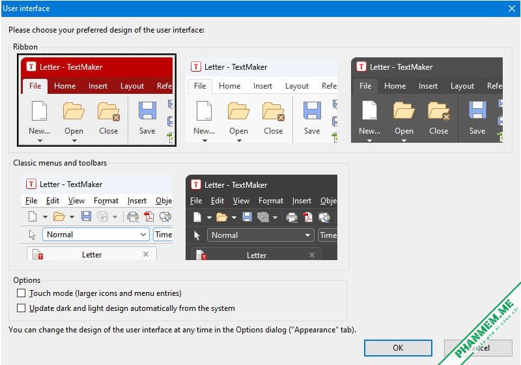Select dark classic menus and toolbars design
Screen dimensions: 521x365
pos(262,218)
